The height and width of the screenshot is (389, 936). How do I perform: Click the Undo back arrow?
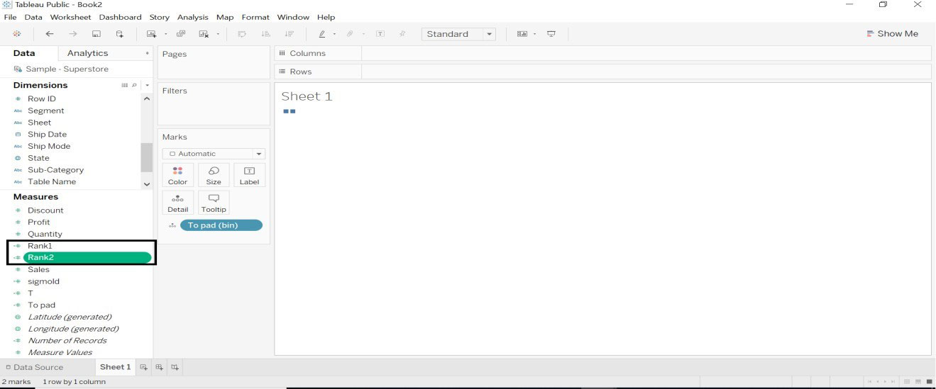49,34
